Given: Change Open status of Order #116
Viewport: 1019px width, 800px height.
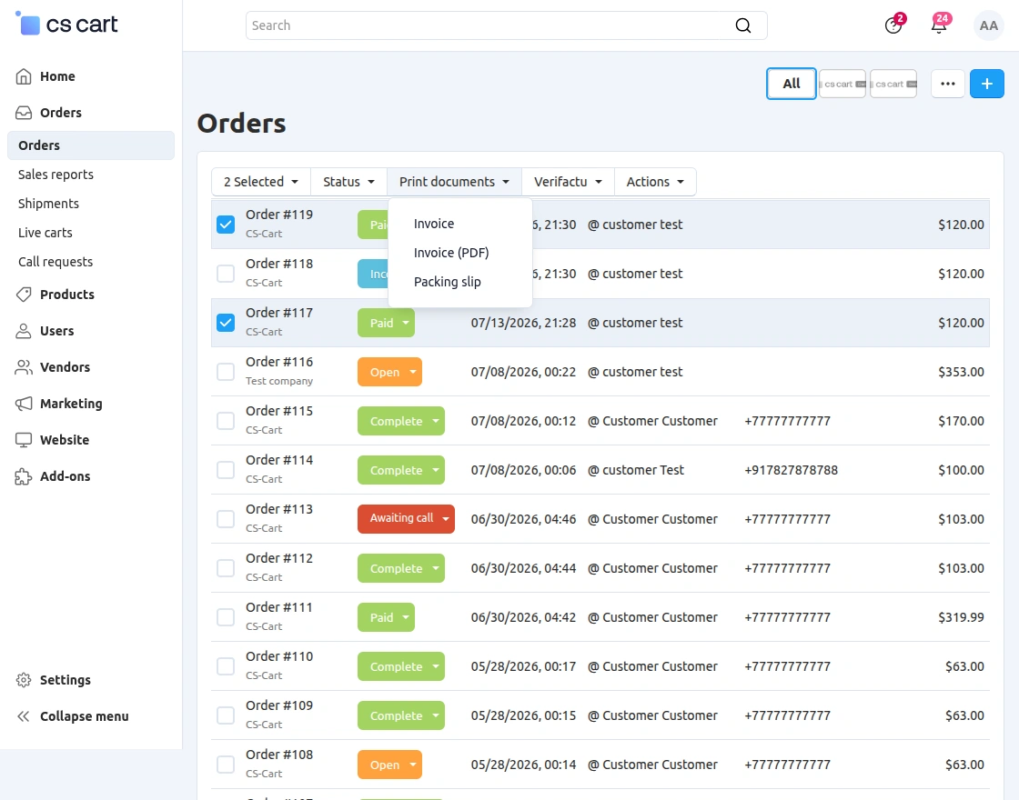Looking at the screenshot, I should (390, 372).
